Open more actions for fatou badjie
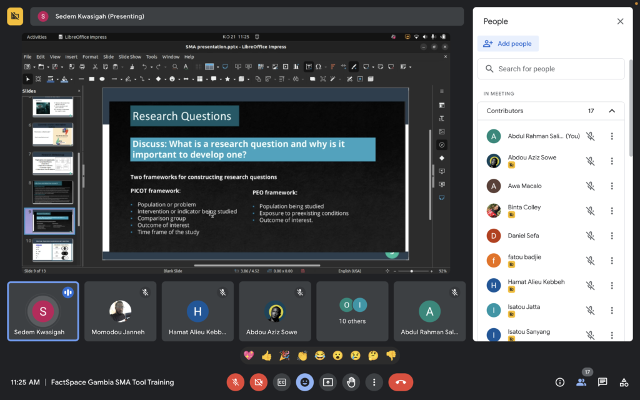This screenshot has width=640, height=400. point(612,261)
